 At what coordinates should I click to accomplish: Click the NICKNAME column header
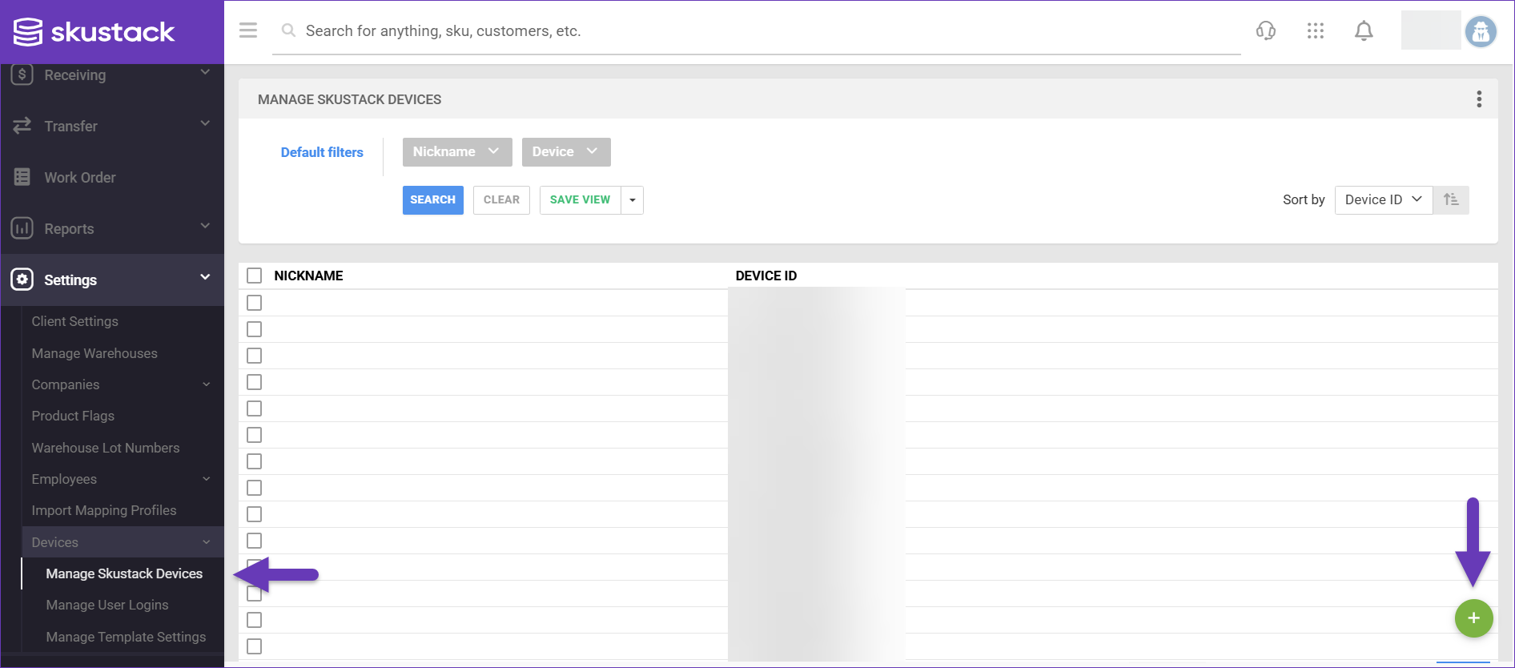308,276
